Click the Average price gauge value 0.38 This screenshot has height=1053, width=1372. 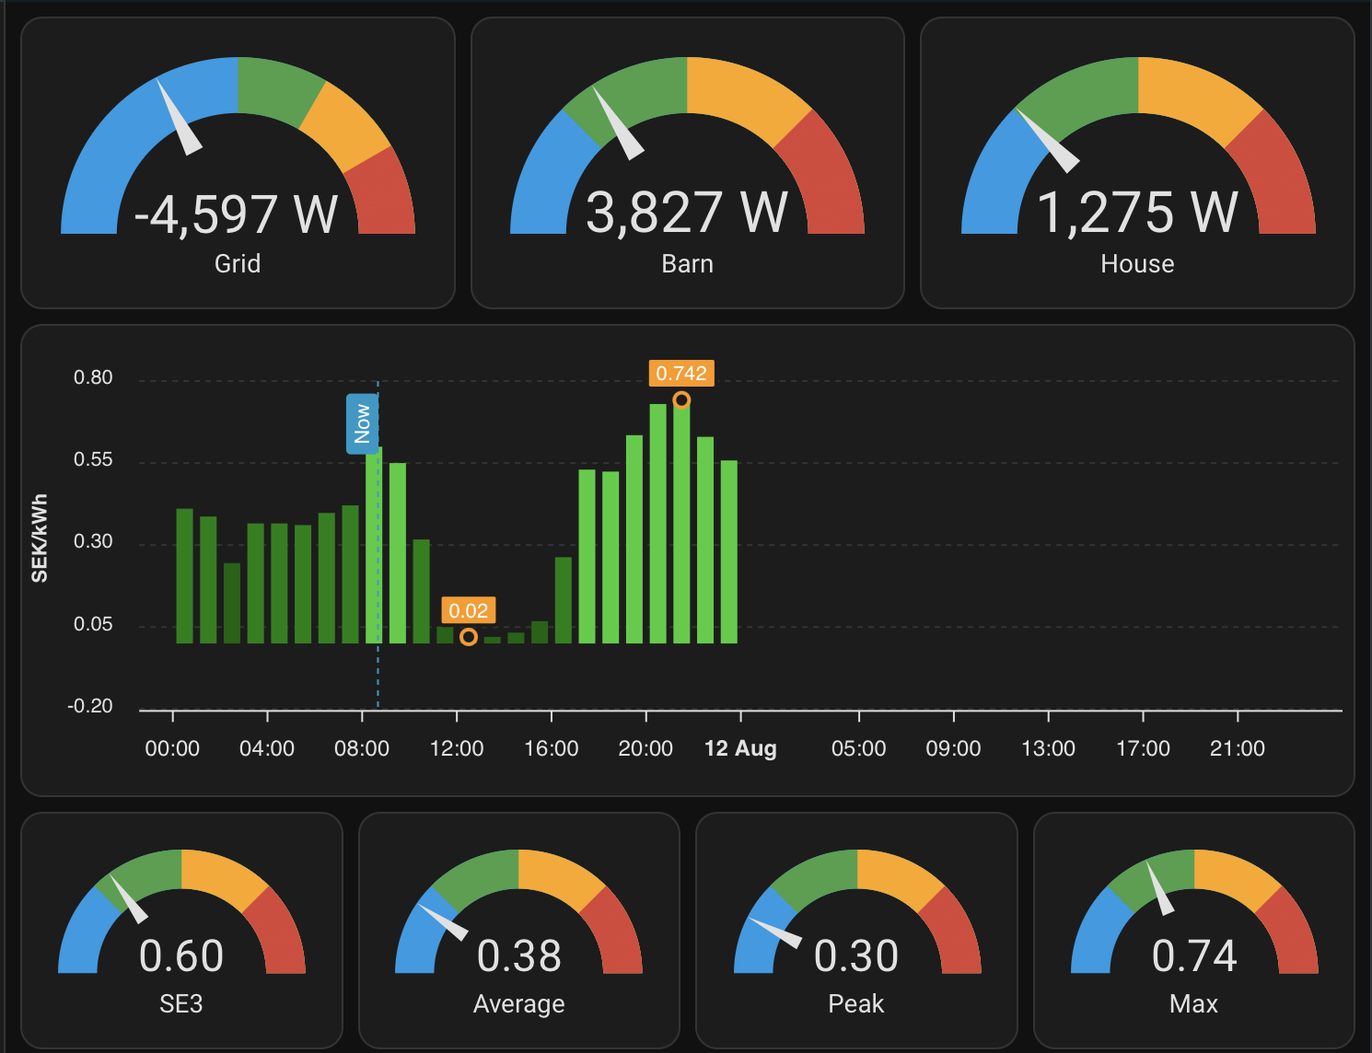(518, 955)
